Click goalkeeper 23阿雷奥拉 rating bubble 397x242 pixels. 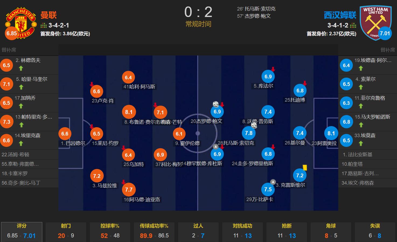tap(331, 133)
